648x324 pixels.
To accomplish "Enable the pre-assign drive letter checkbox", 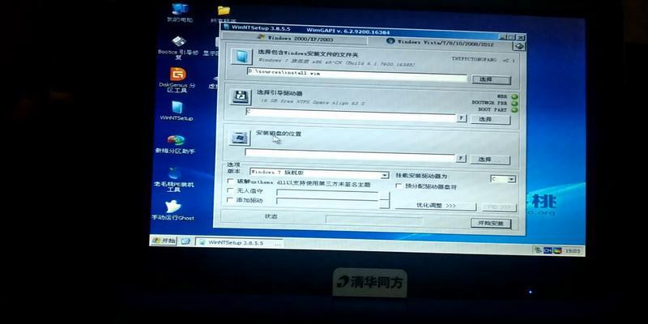I will tap(399, 186).
